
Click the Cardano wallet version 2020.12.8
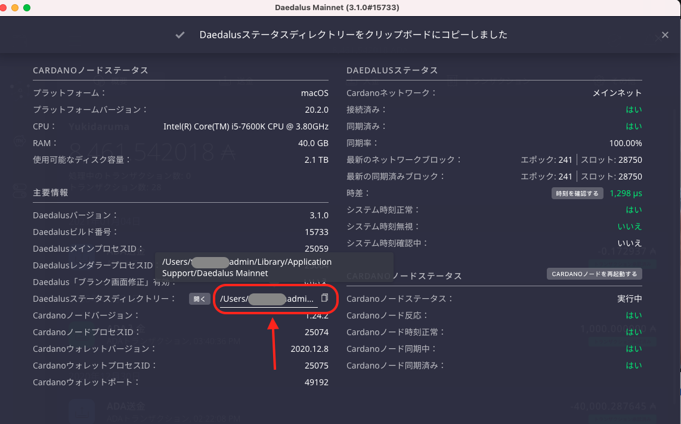coord(309,349)
